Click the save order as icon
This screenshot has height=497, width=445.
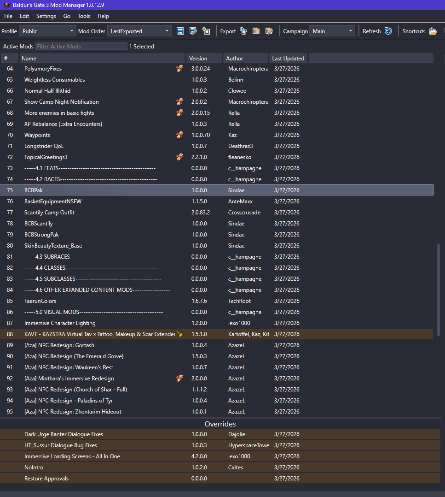pyautogui.click(x=193, y=31)
